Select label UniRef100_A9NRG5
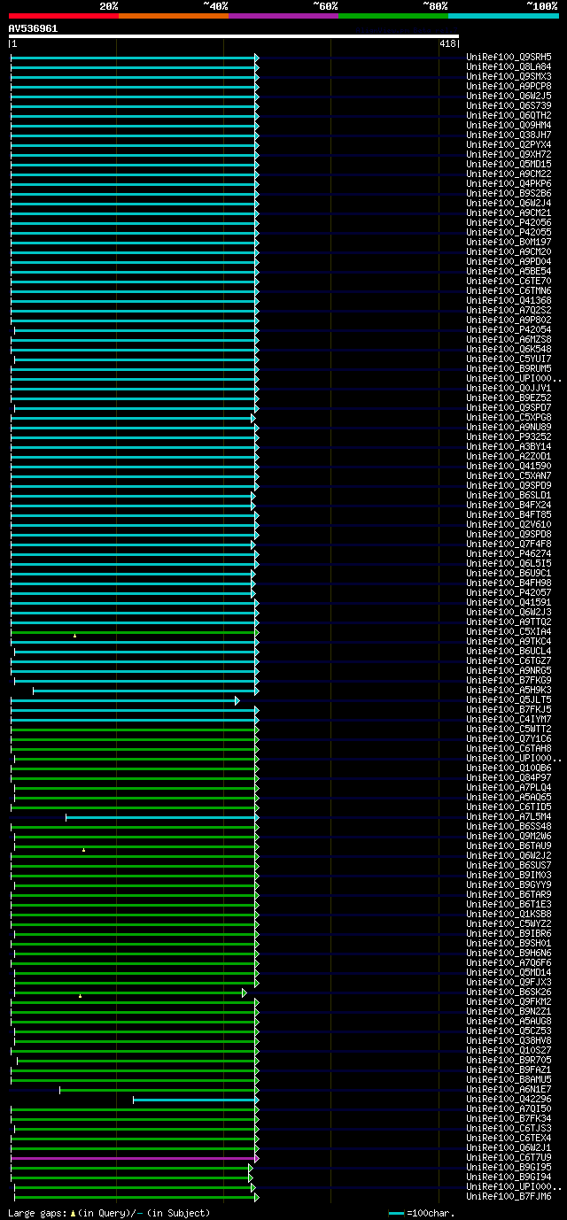This screenshot has width=567, height=1220. pyautogui.click(x=509, y=670)
